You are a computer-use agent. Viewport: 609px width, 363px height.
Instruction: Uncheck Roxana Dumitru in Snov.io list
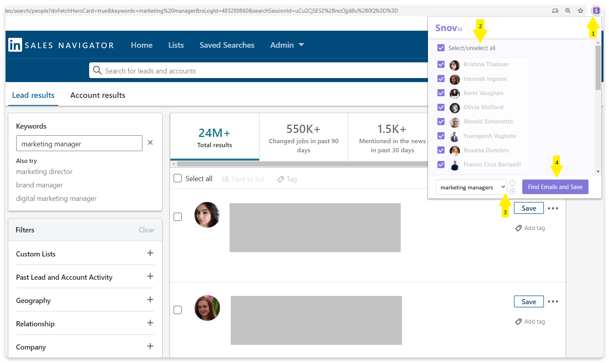[x=441, y=150]
